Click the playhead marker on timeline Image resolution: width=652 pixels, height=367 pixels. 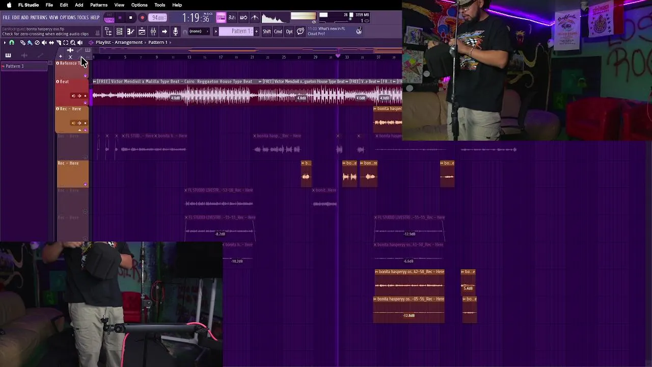point(338,56)
